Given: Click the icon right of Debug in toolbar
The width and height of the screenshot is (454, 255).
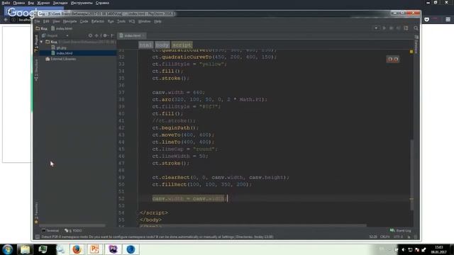Looking at the screenshot, I should 399,28.
